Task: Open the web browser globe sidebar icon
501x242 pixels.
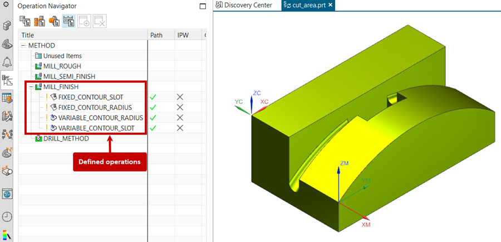Action: coord(7,193)
